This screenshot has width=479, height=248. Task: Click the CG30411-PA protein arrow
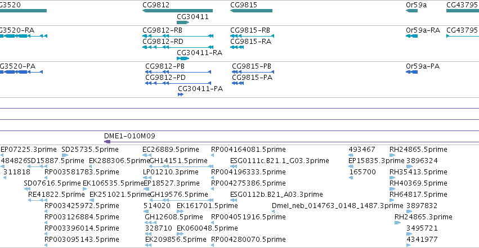181,94
